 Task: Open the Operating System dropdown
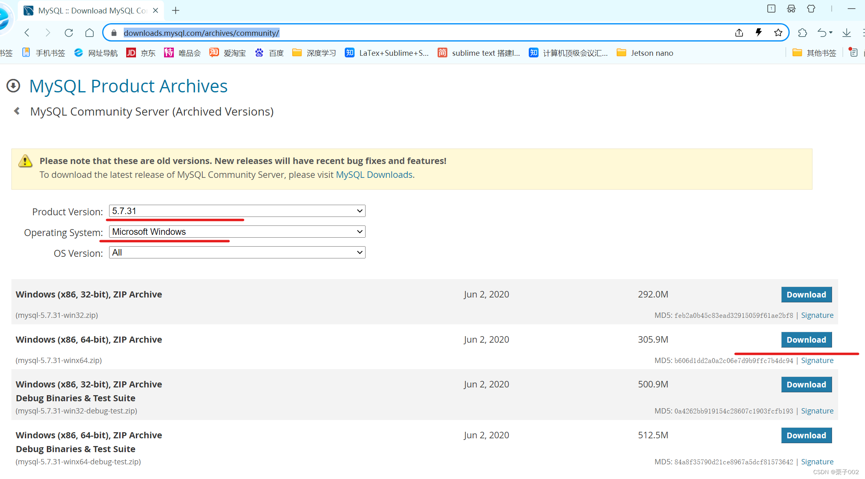(237, 232)
